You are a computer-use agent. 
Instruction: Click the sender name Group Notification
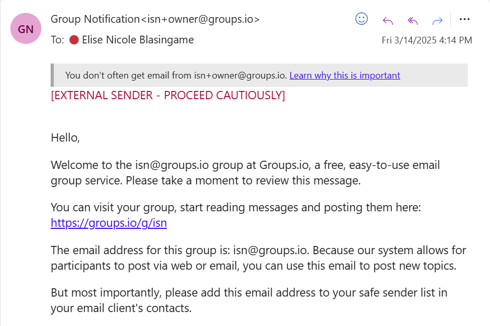(95, 20)
